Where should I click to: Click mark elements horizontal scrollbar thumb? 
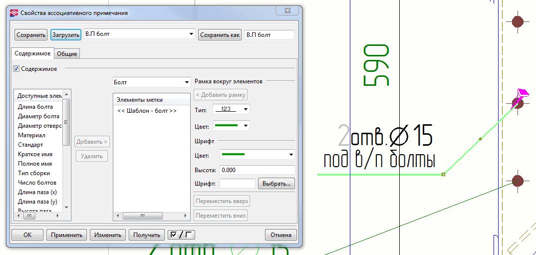pyautogui.click(x=143, y=216)
